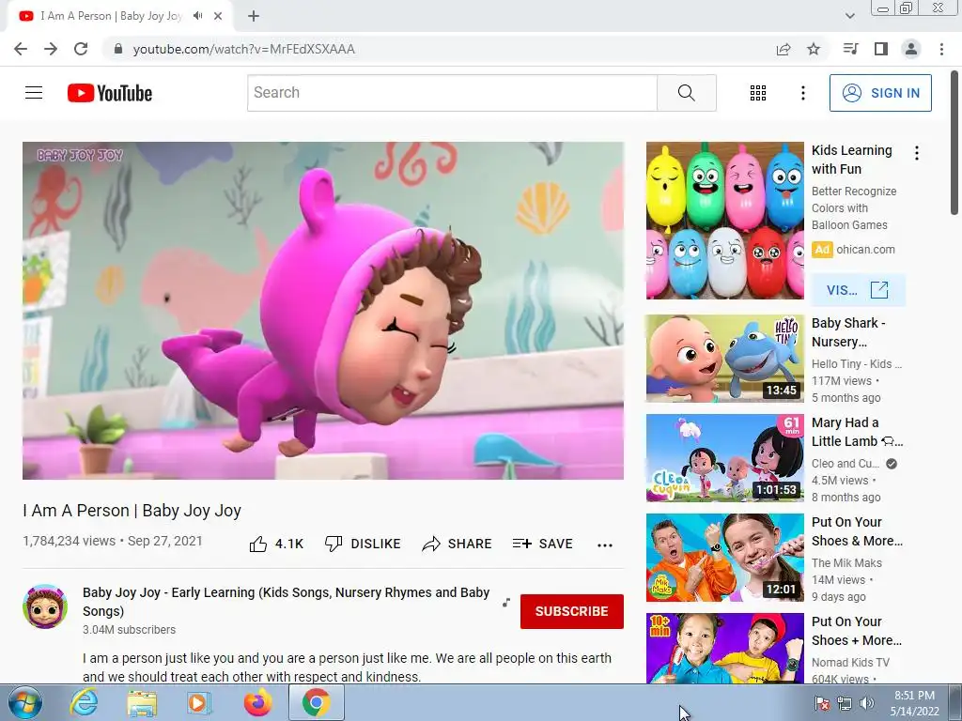Go to YouTube home via logo
Screen dimensions: 962x721
tap(110, 93)
